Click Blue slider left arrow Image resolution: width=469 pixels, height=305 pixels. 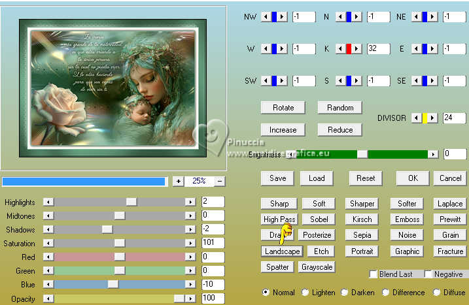48,284
